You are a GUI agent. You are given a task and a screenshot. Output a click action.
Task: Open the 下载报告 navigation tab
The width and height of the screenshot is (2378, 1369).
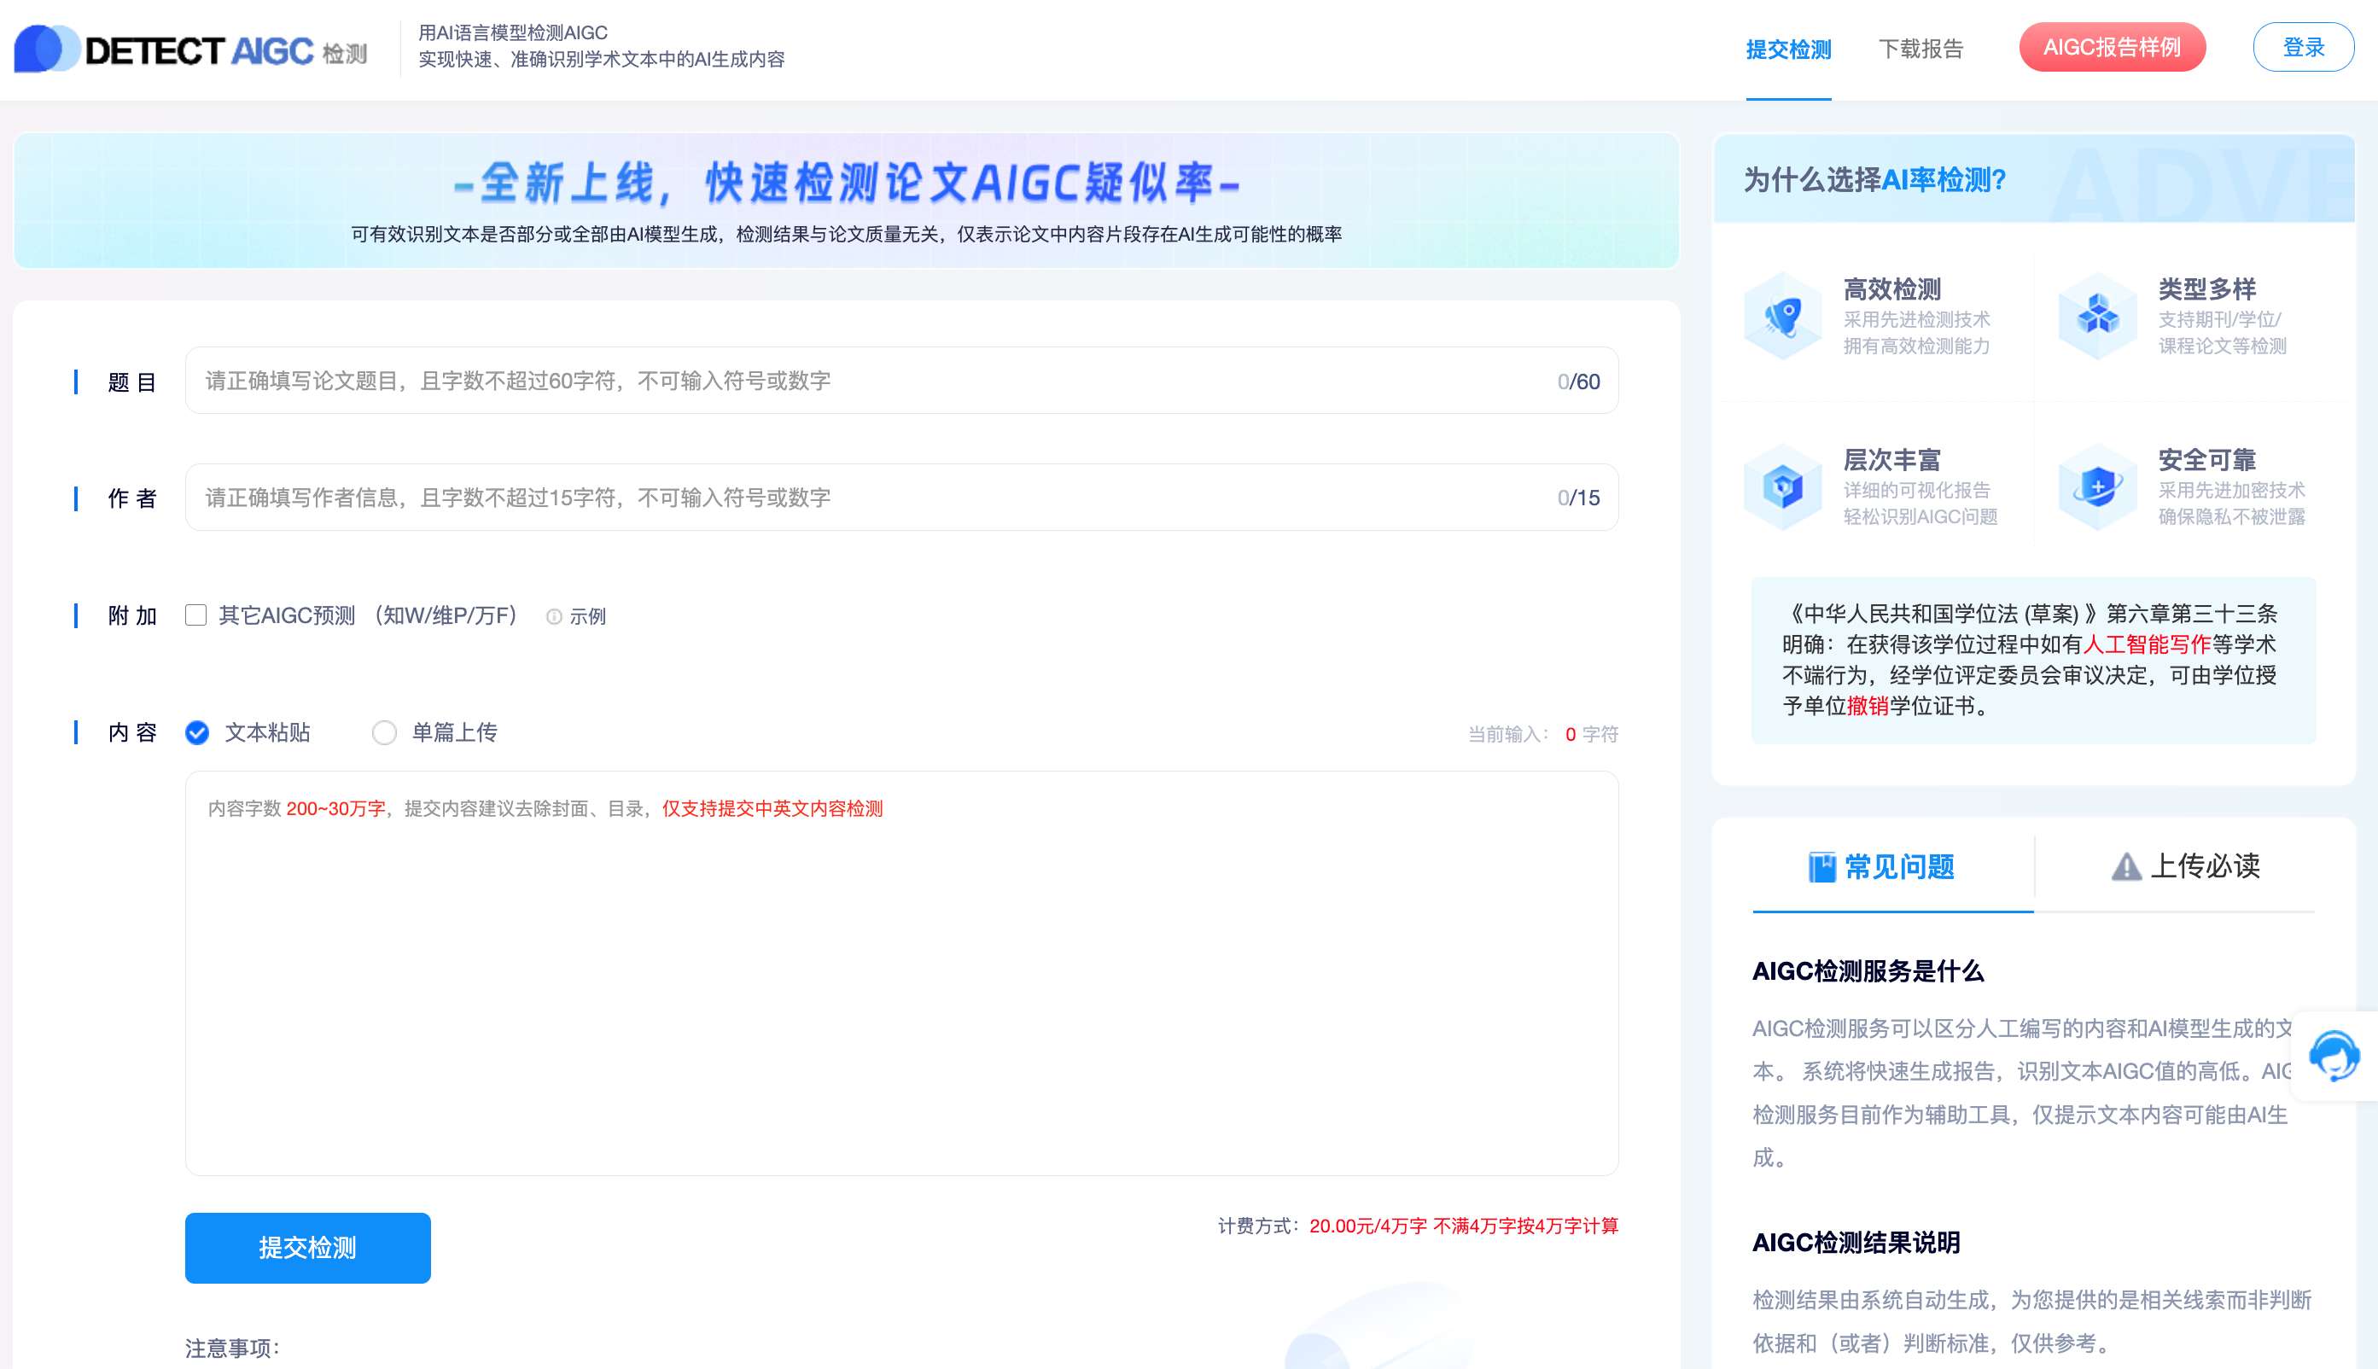pos(1920,49)
